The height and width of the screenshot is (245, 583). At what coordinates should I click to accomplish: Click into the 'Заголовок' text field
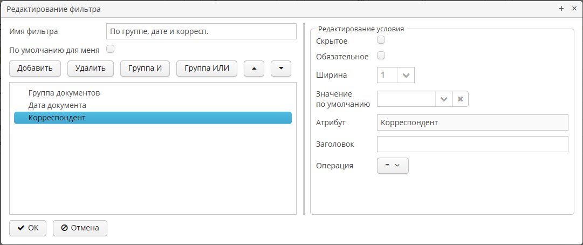[x=472, y=144]
